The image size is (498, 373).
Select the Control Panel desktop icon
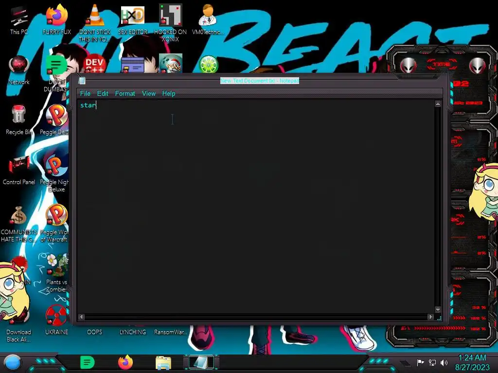coord(19,170)
